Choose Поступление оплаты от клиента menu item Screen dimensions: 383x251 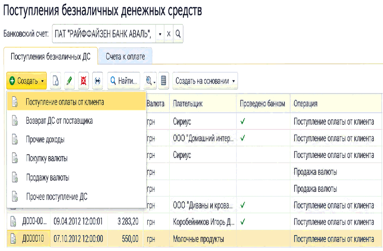77,102
